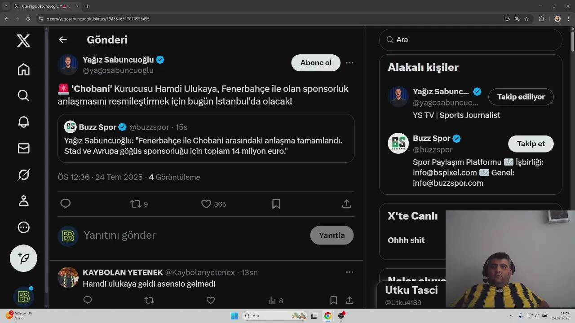Open the Windows Start button
Screen dimensions: 575x323
coord(234,316)
